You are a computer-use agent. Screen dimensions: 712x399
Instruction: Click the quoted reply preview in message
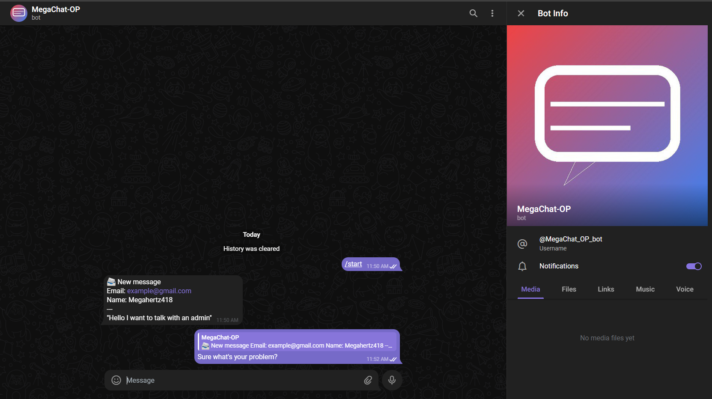(296, 342)
